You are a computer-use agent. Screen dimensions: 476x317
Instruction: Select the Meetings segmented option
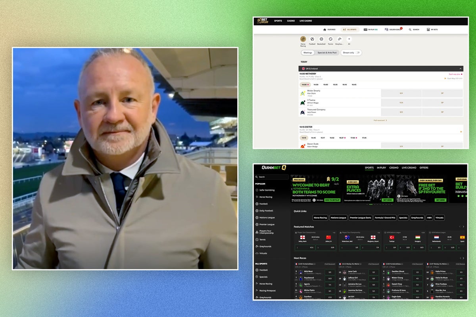coord(307,52)
